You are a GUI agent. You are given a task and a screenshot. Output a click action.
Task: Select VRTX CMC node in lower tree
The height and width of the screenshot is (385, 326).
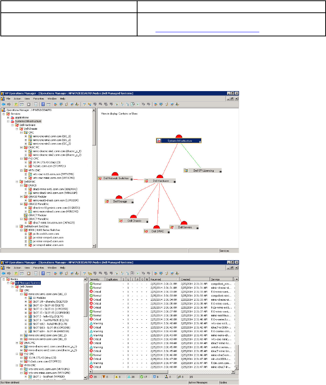30,366
